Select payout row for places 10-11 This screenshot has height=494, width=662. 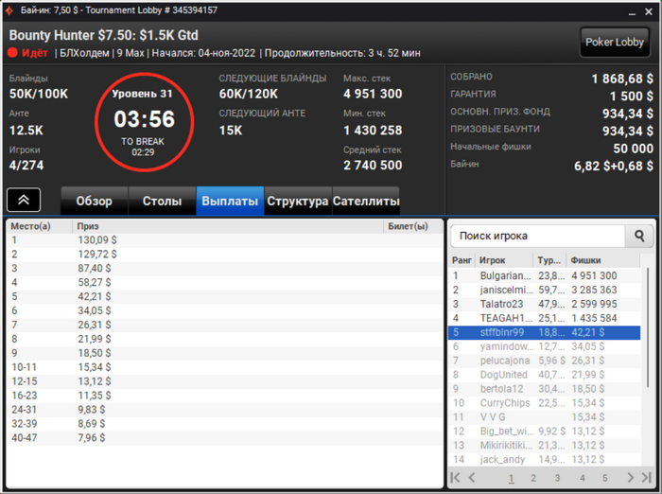coord(225,367)
